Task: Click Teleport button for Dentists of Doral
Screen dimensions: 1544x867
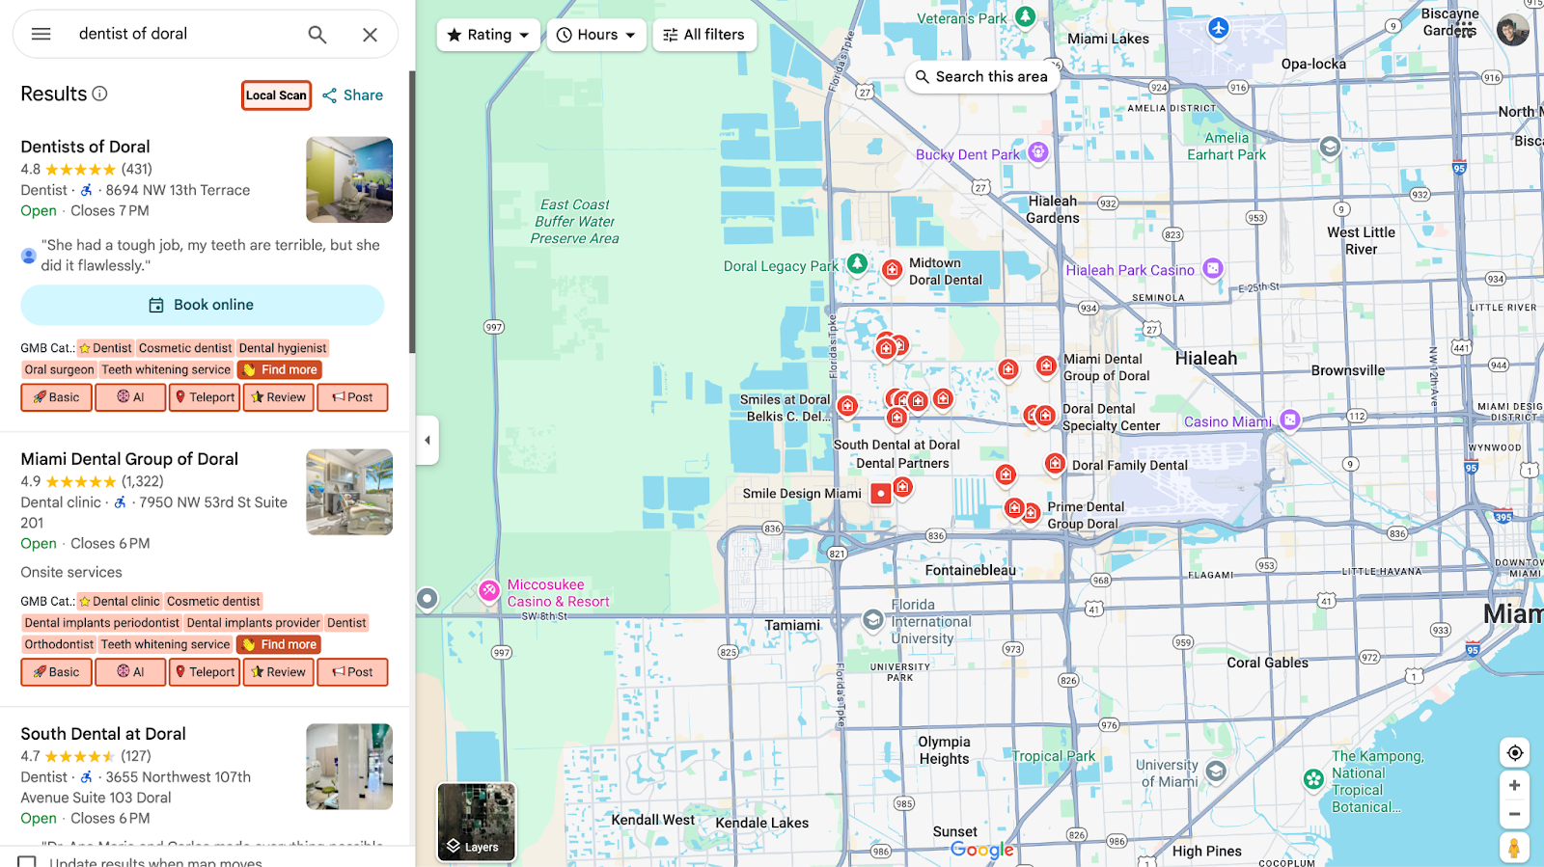Action: pos(205,397)
